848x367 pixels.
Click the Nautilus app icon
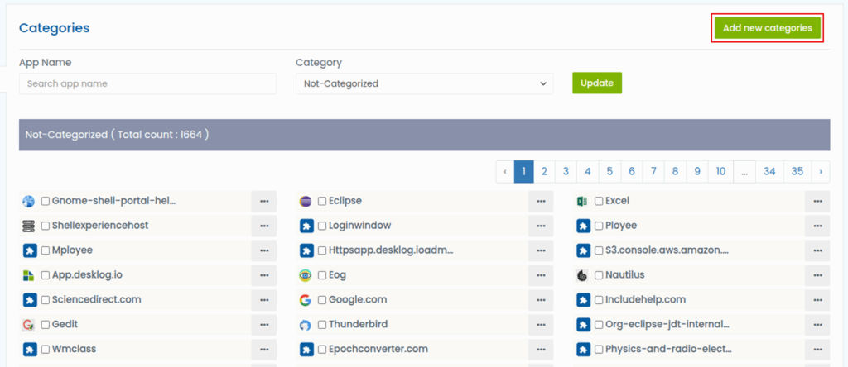tap(582, 275)
